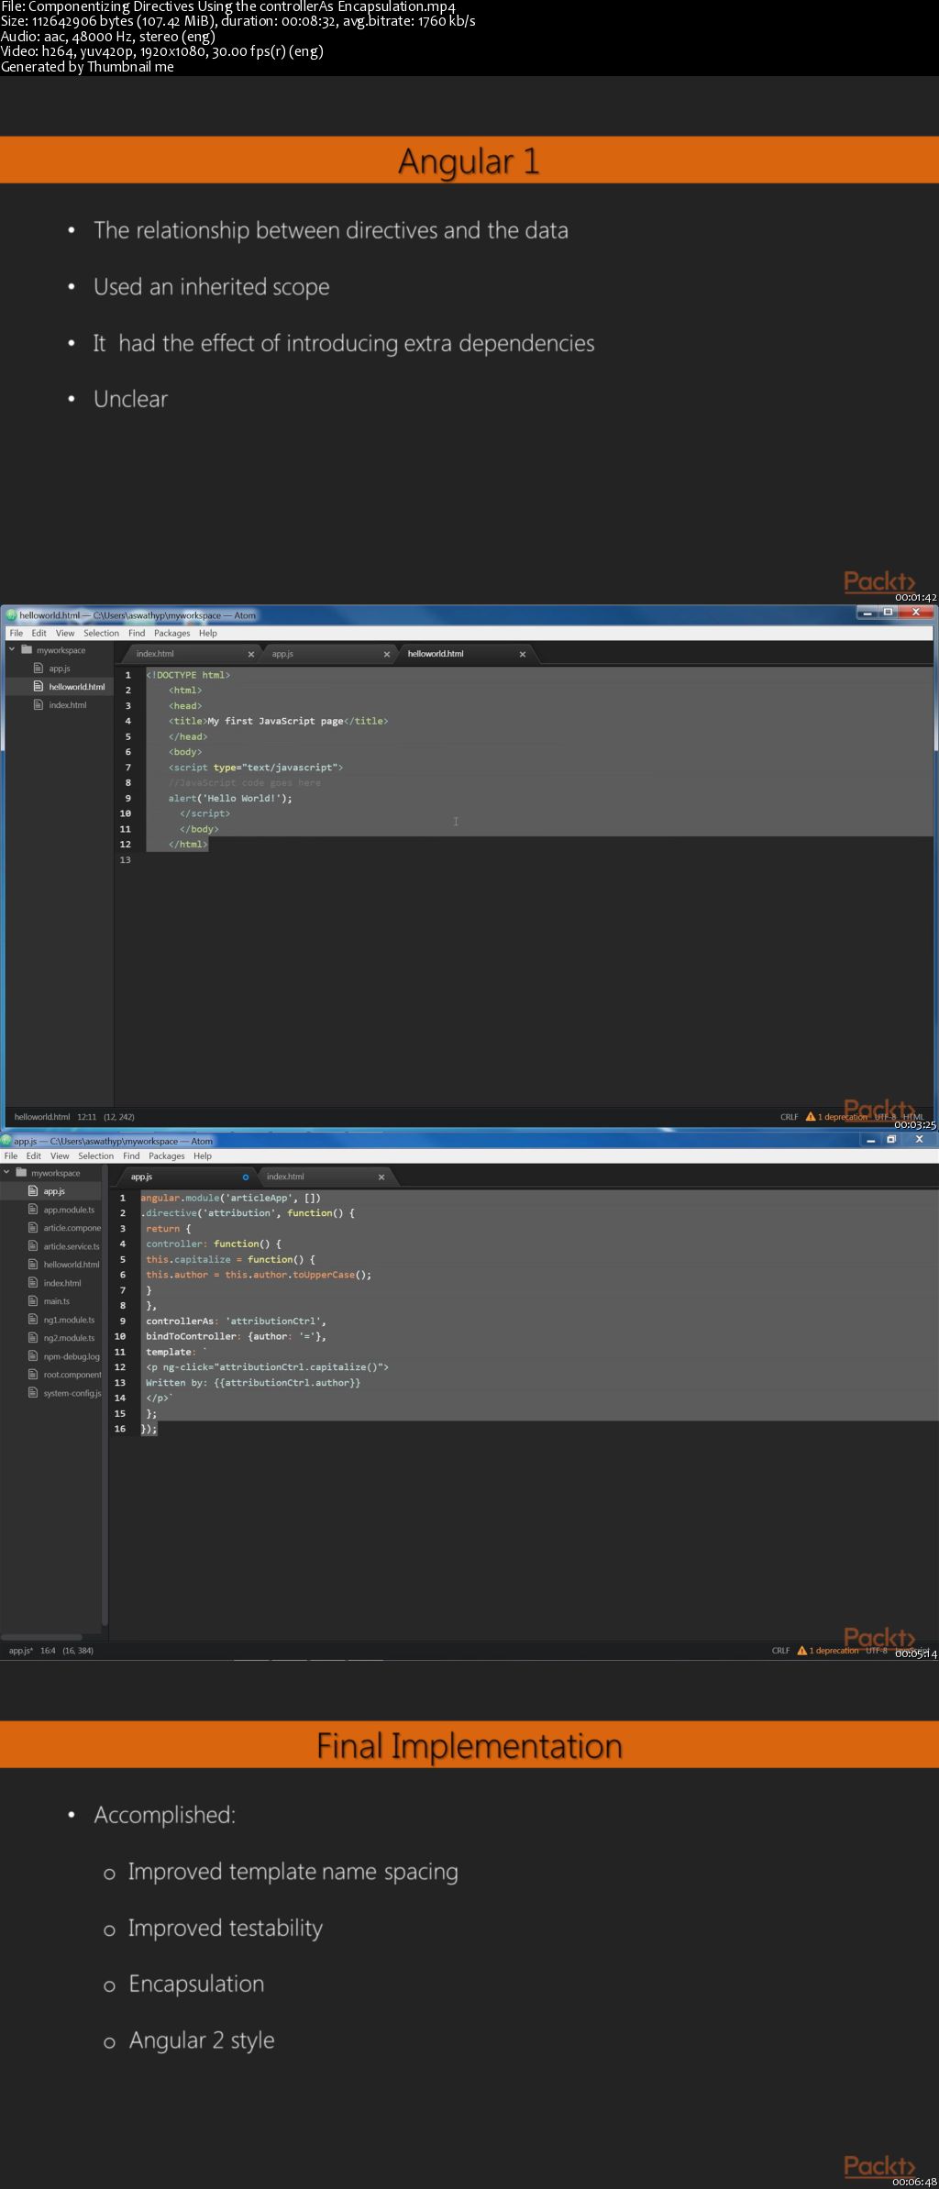
Task: Click the <title>My first JavaScript page line
Action: click(x=278, y=721)
